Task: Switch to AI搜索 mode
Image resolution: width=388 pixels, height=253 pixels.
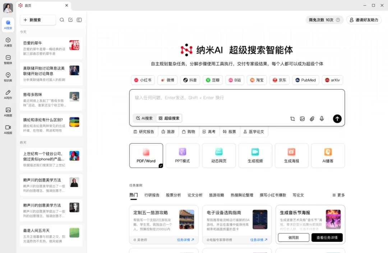Action: (144, 118)
